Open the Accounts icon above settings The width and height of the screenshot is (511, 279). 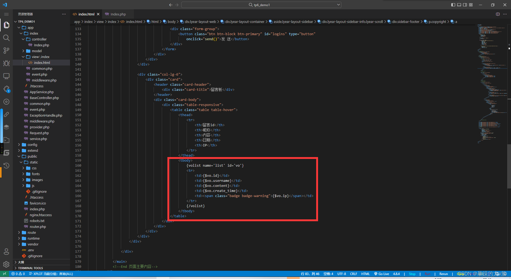(x=6, y=251)
